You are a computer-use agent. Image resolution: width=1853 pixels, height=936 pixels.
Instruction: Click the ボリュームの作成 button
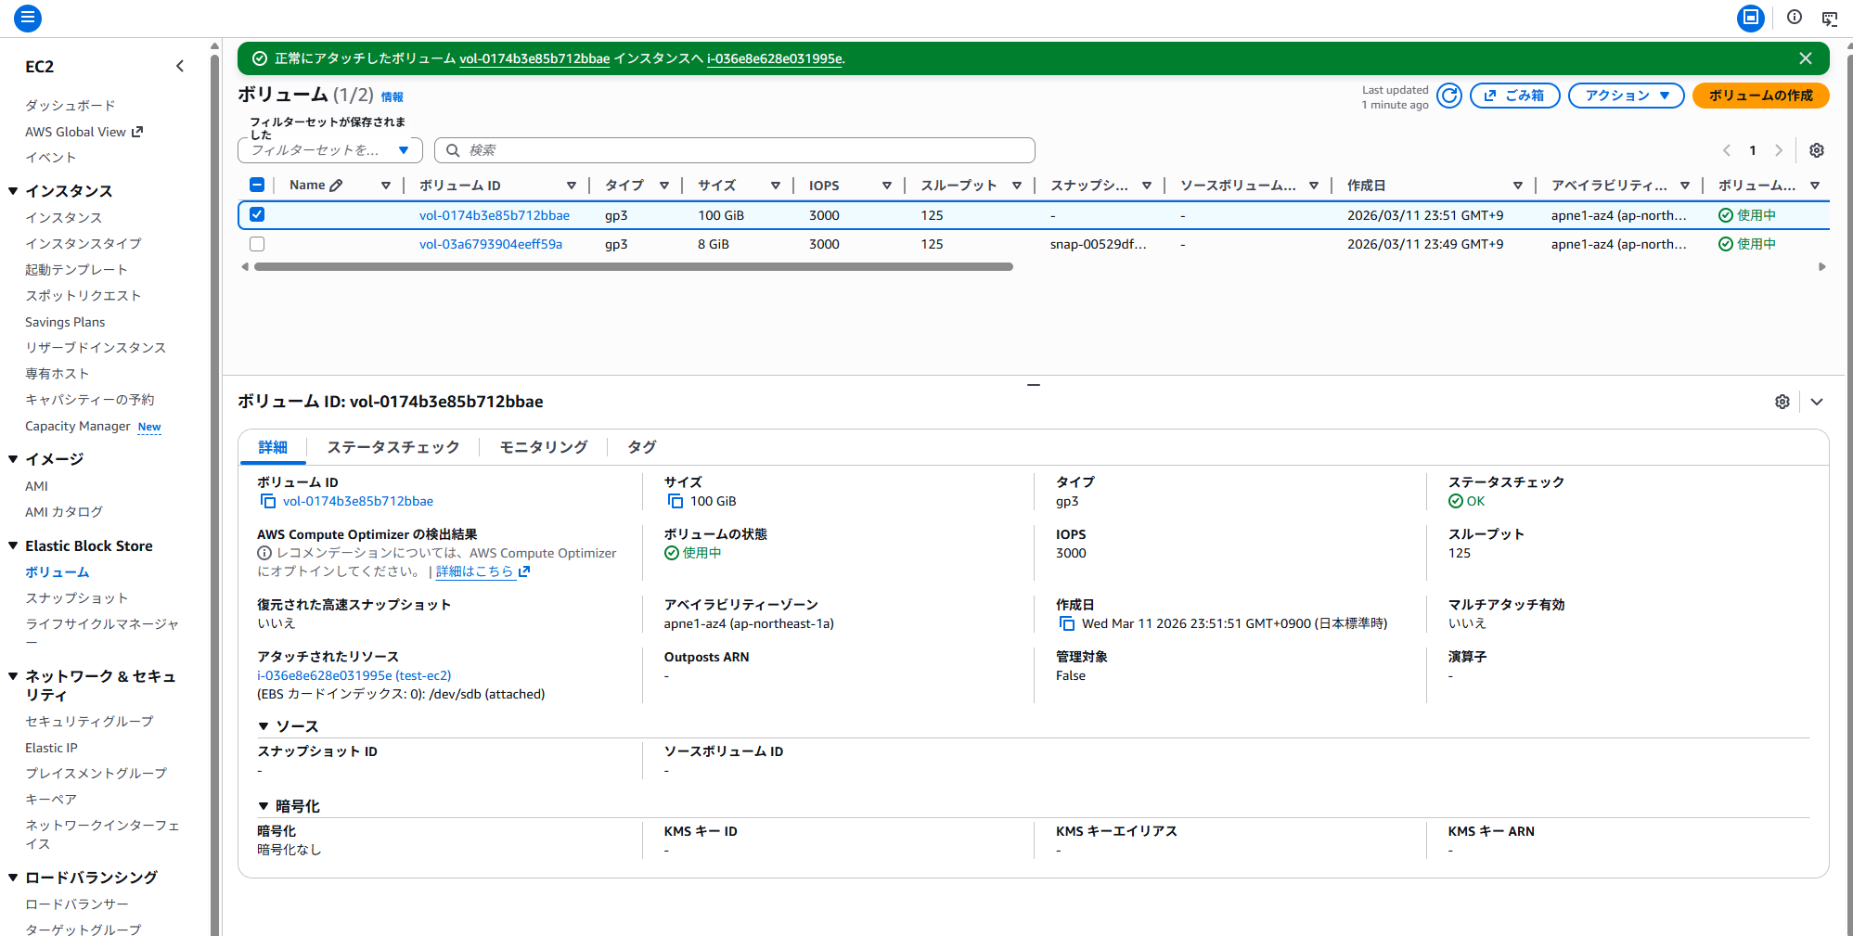pyautogui.click(x=1760, y=95)
